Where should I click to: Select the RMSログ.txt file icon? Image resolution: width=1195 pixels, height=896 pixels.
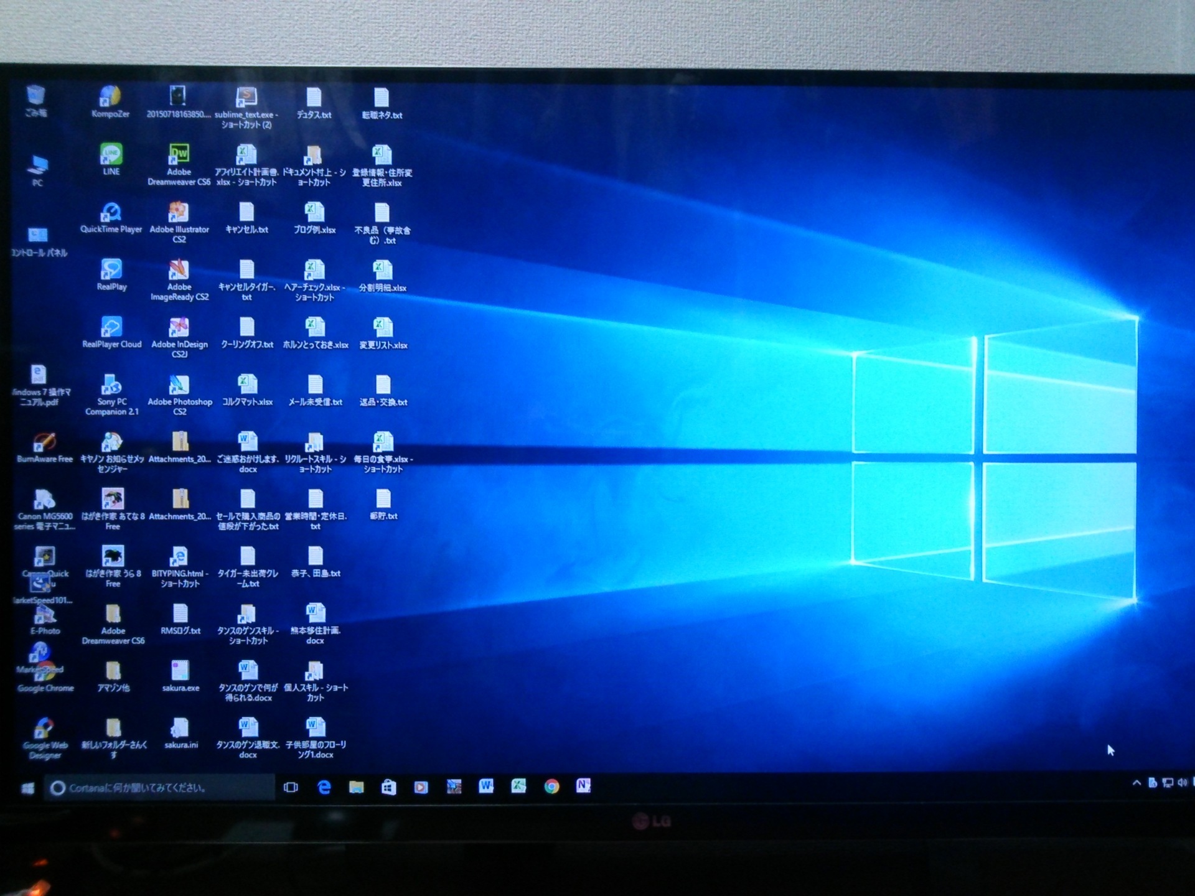point(180,619)
